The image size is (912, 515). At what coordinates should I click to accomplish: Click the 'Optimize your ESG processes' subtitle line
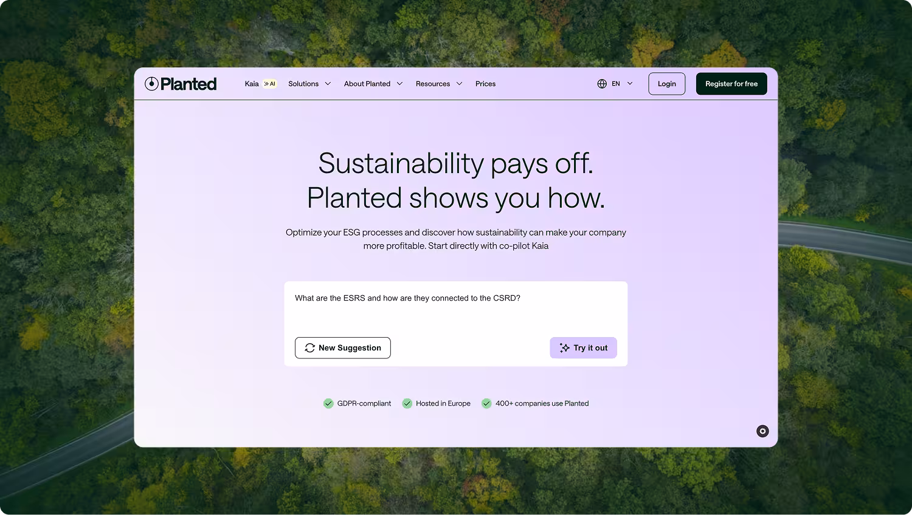click(x=456, y=233)
